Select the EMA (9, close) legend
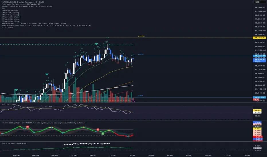 coord(9,11)
